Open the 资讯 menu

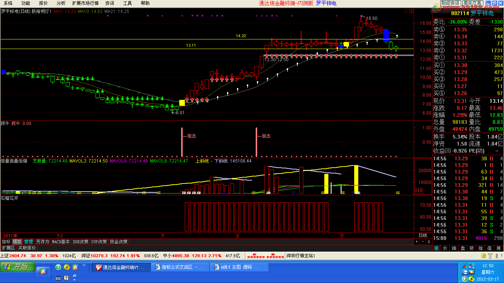pyautogui.click(x=110, y=3)
